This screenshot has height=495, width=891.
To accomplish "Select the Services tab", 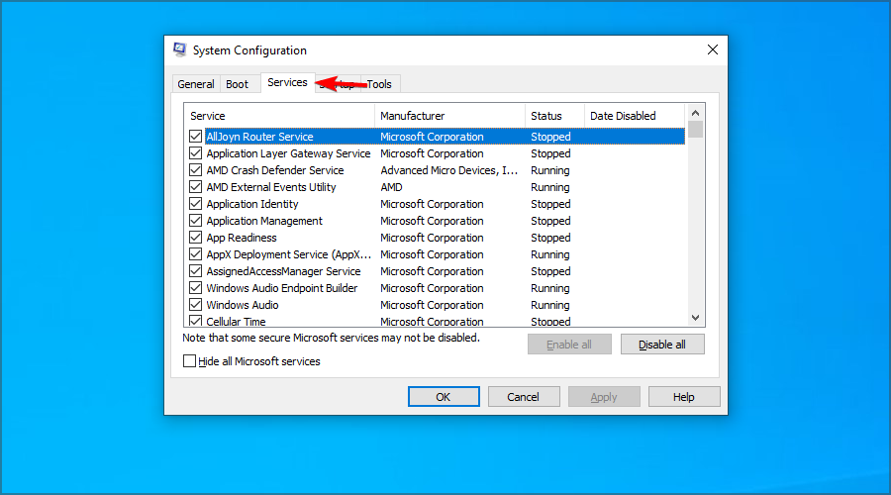I will [287, 82].
